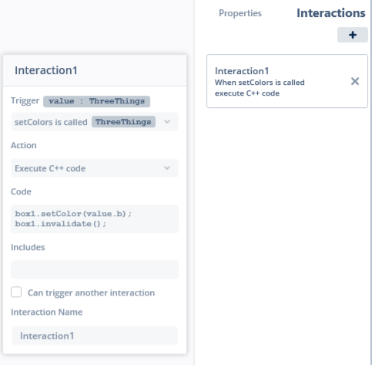Click the ThreeThings type badge in trigger

[123, 122]
